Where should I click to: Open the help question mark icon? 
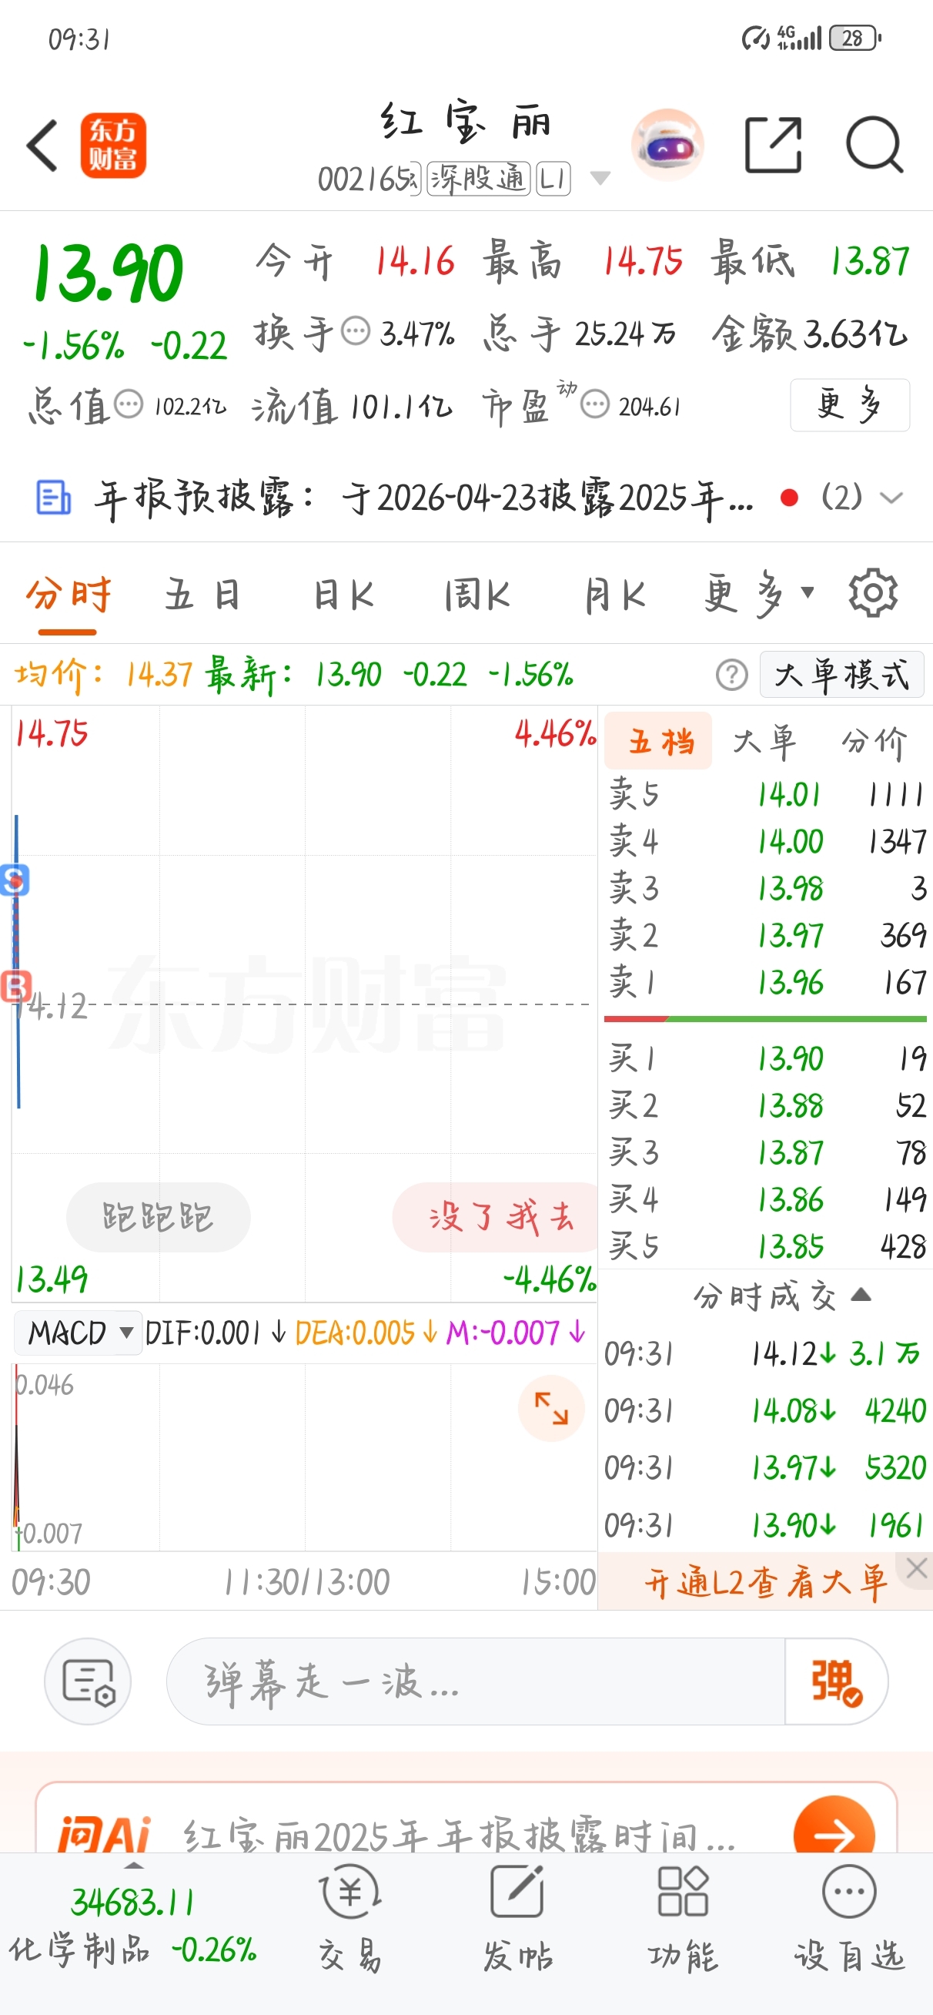732,674
